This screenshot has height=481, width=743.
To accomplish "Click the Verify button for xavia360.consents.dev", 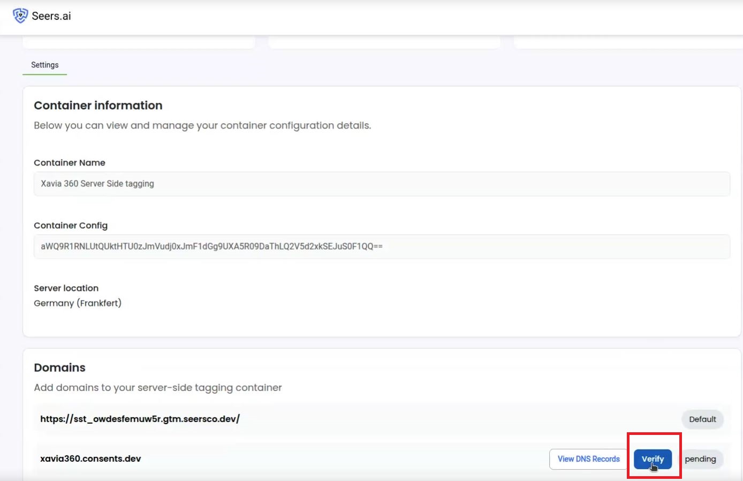I will (653, 459).
